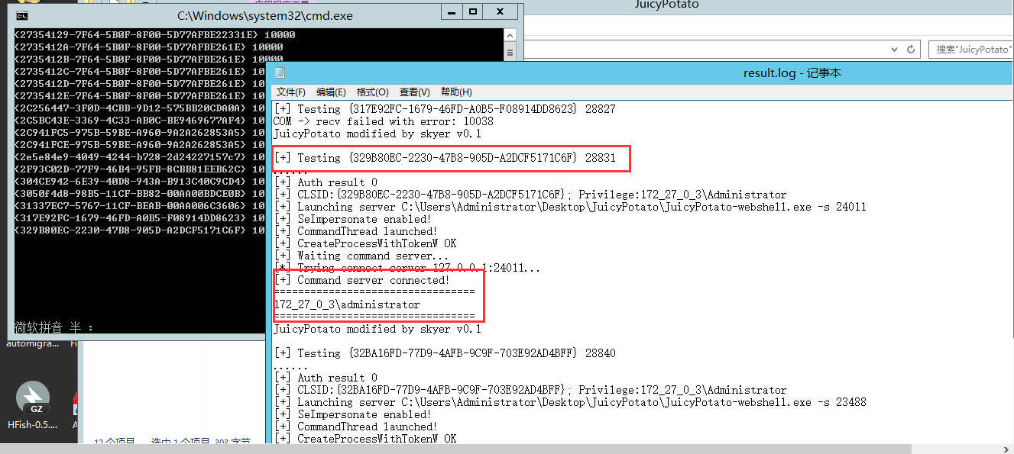Expand the JuicyPotato address bar history dropdown
The height and width of the screenshot is (454, 1014).
(x=896, y=49)
